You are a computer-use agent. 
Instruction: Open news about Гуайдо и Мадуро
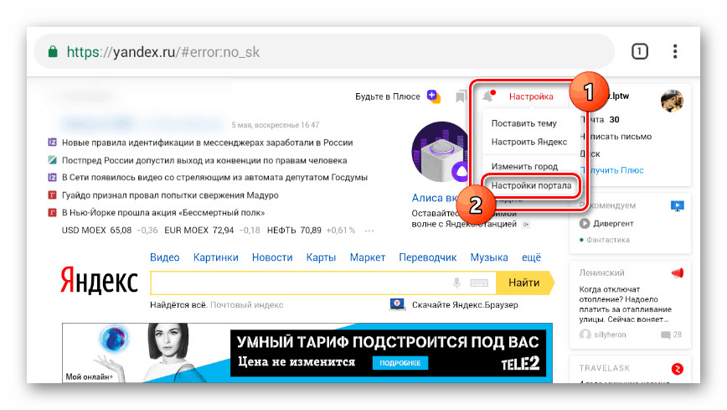tap(170, 195)
